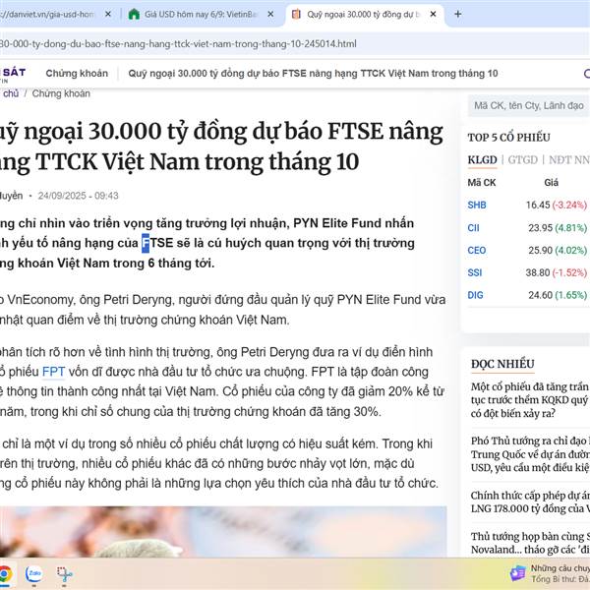Open the 'Thủ tướng họp bàn cùng' most-read article
The width and height of the screenshot is (590, 590).
(x=530, y=543)
